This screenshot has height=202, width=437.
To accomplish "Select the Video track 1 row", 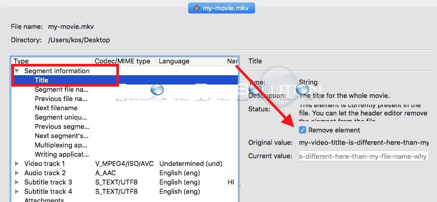I will point(125,164).
